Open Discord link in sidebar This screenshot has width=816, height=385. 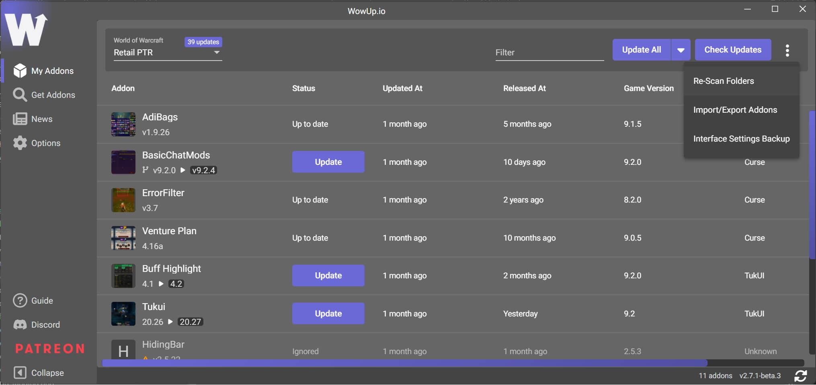[x=45, y=324]
